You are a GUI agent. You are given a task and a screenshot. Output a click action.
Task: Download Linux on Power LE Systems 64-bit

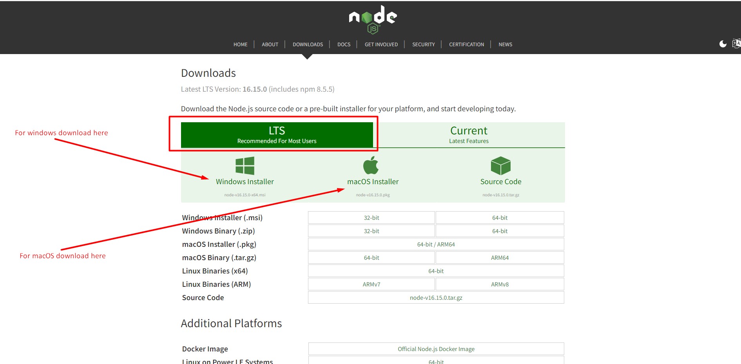436,361
